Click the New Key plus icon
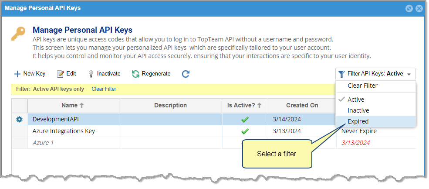 (x=17, y=74)
